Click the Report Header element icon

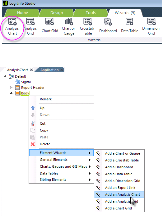tap(17, 88)
